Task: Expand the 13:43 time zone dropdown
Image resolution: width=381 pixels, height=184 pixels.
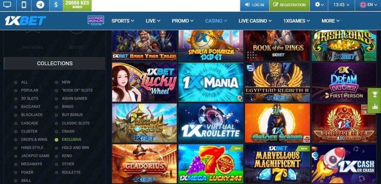Action: point(342,5)
